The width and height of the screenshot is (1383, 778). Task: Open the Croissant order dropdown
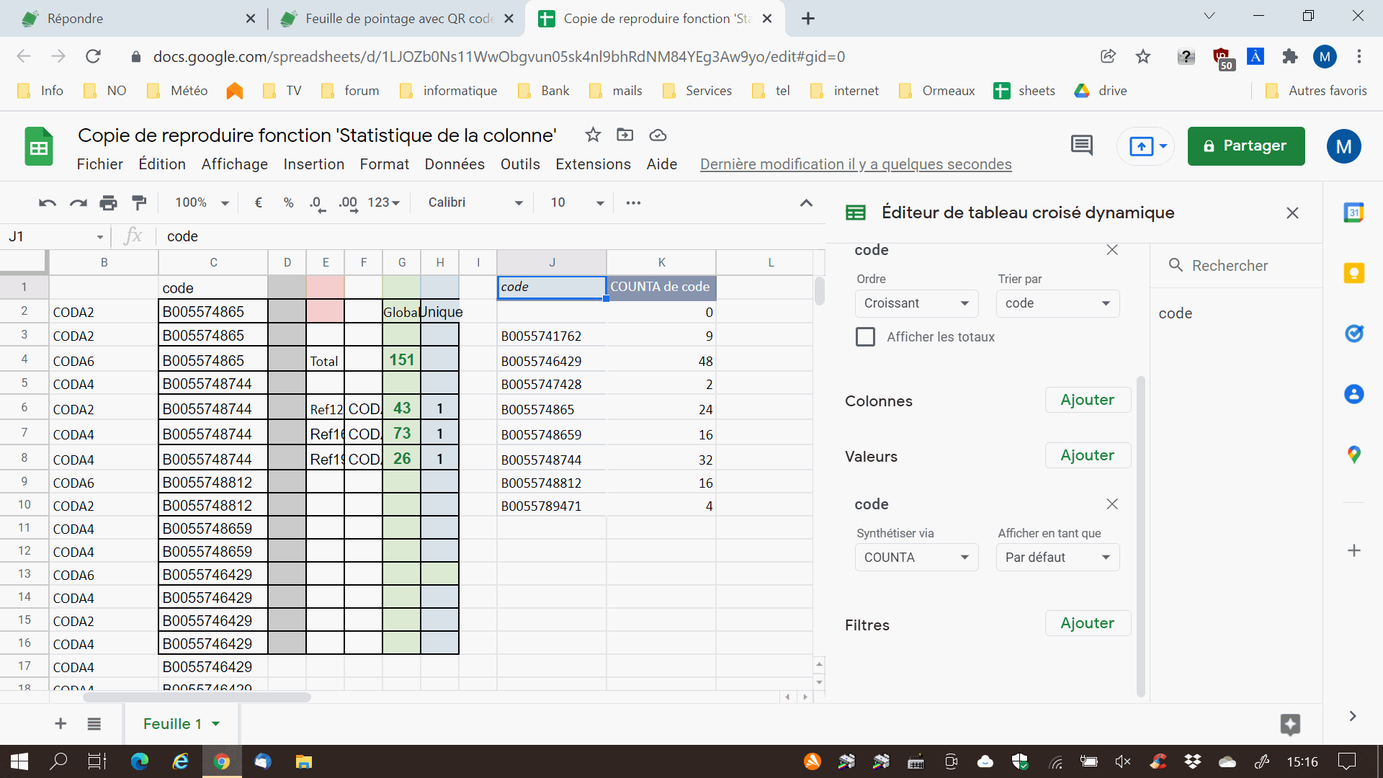[x=916, y=303]
